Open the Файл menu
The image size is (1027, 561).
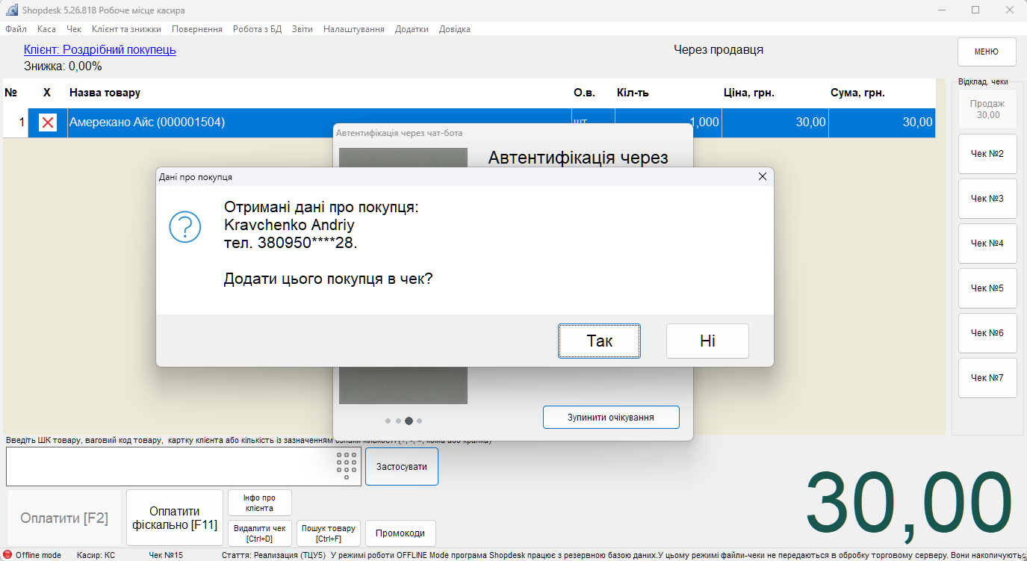tap(16, 29)
